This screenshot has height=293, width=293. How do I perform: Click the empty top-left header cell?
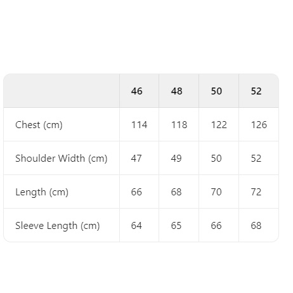pos(62,91)
